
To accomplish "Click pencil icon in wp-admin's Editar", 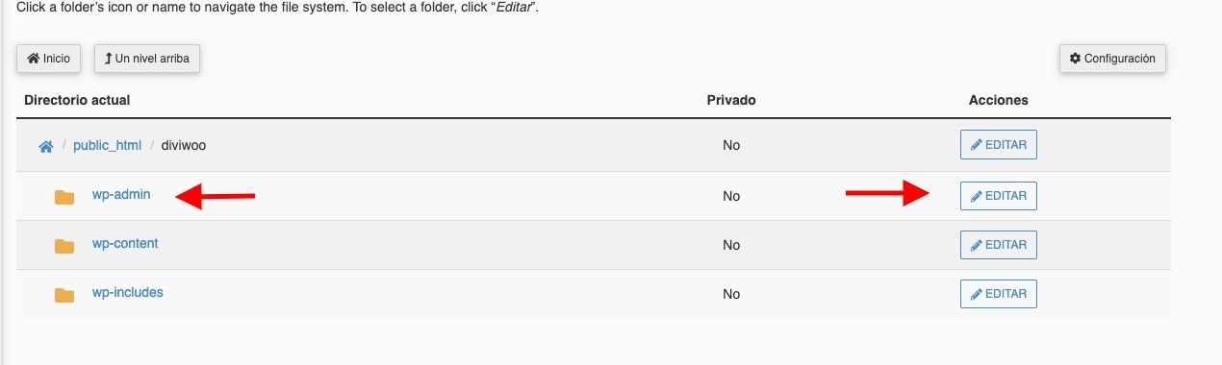I will 977,196.
